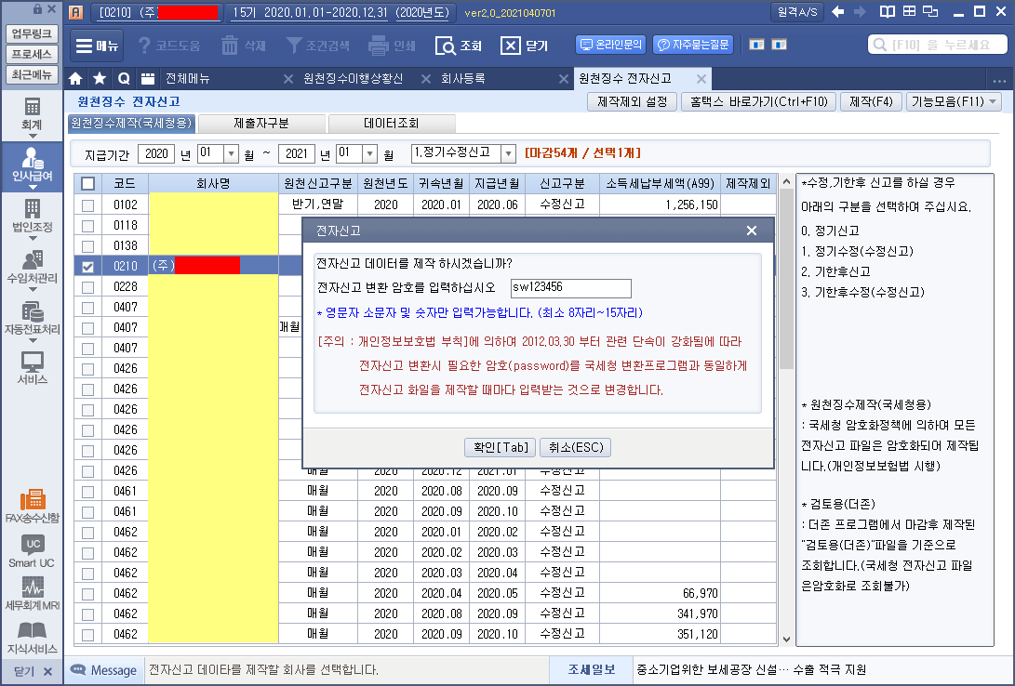This screenshot has height=686, width=1015.
Task: Open the 기능모음(F11) dropdown
Action: pyautogui.click(x=953, y=101)
